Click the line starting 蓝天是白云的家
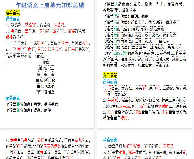 48,140
